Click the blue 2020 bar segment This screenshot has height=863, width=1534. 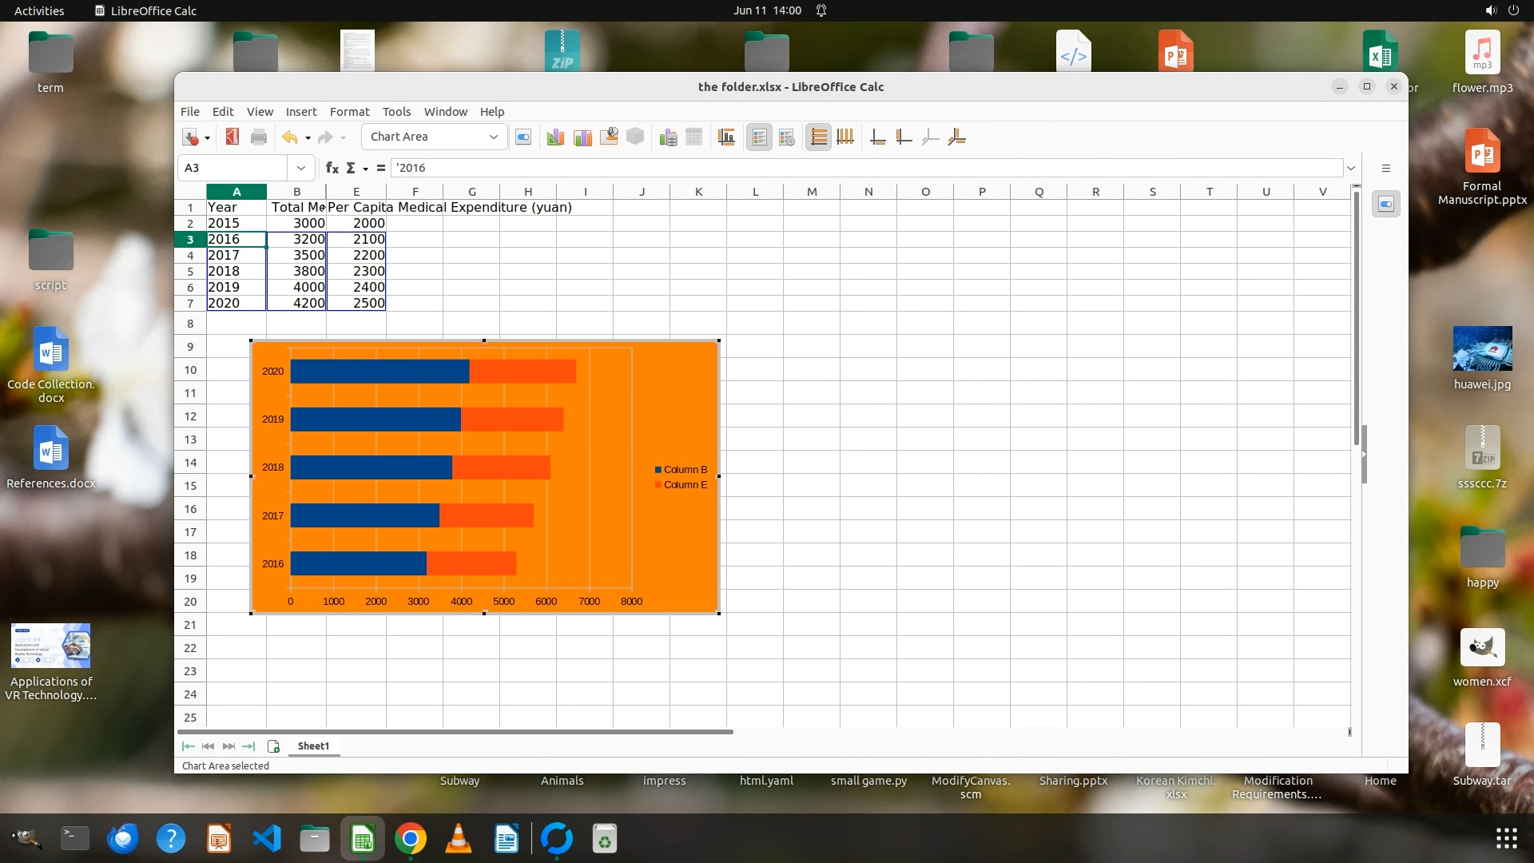point(380,372)
